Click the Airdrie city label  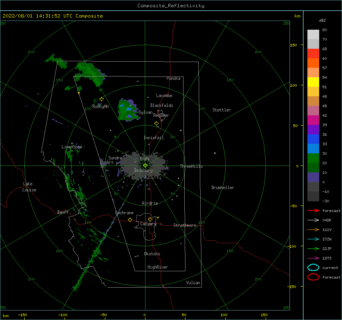150,203
